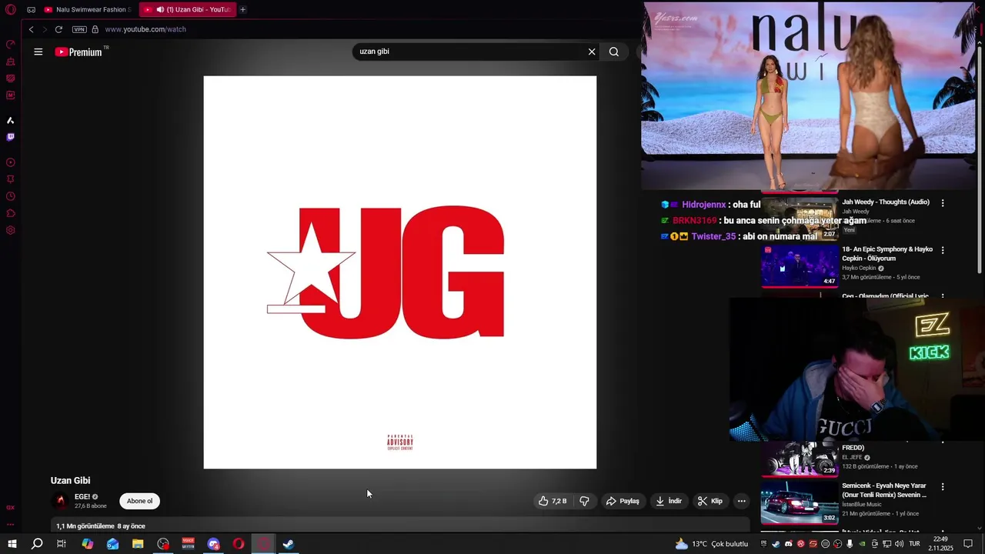Dislike the video
The width and height of the screenshot is (985, 554).
(x=585, y=501)
